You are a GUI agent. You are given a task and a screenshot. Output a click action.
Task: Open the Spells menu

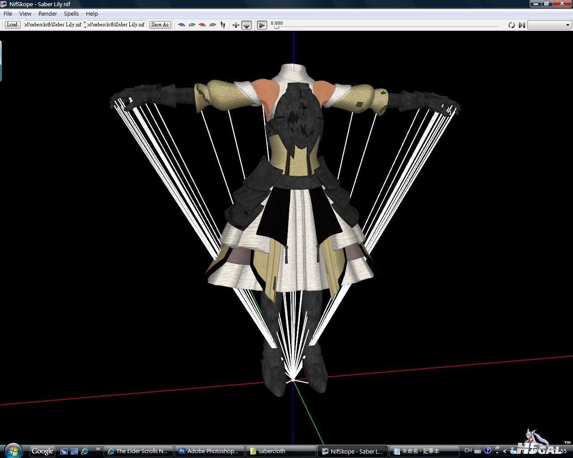tap(71, 14)
